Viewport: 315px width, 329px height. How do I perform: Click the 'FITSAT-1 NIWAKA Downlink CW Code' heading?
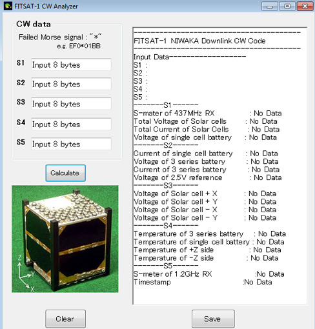tap(199, 41)
